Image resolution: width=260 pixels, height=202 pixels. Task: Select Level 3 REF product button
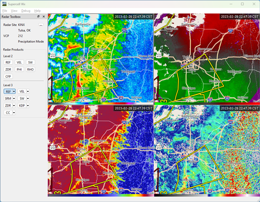8,91
